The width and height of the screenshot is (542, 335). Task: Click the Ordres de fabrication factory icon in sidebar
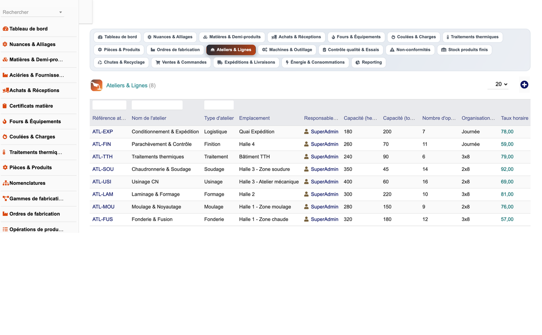[5, 214]
